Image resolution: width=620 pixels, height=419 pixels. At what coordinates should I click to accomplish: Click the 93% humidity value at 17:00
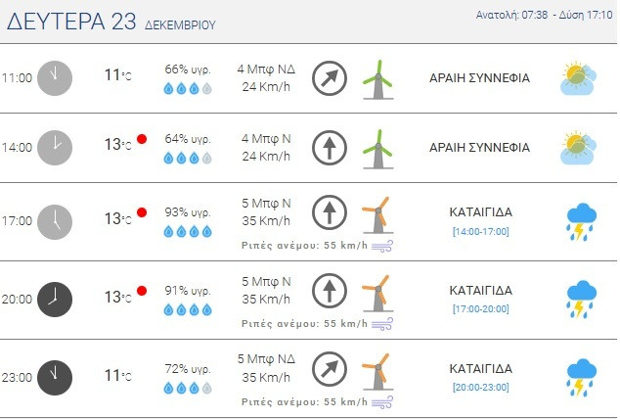(188, 212)
